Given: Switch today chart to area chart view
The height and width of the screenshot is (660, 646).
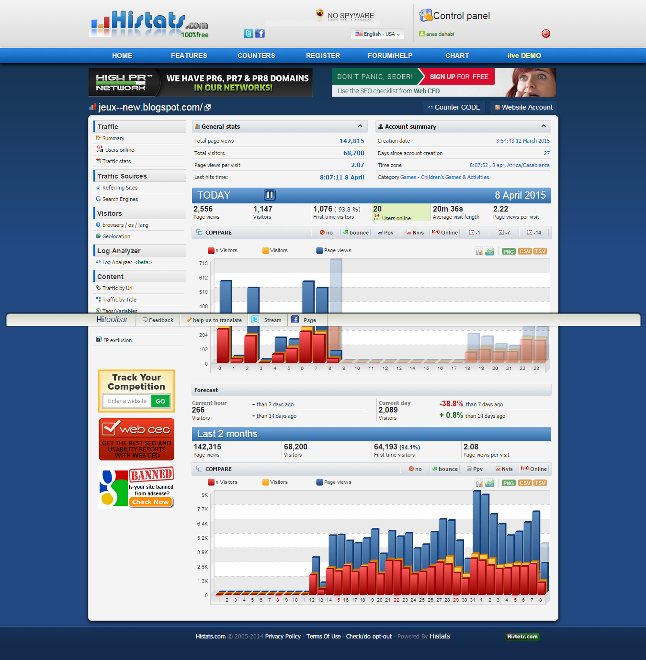Looking at the screenshot, I should pos(489,251).
